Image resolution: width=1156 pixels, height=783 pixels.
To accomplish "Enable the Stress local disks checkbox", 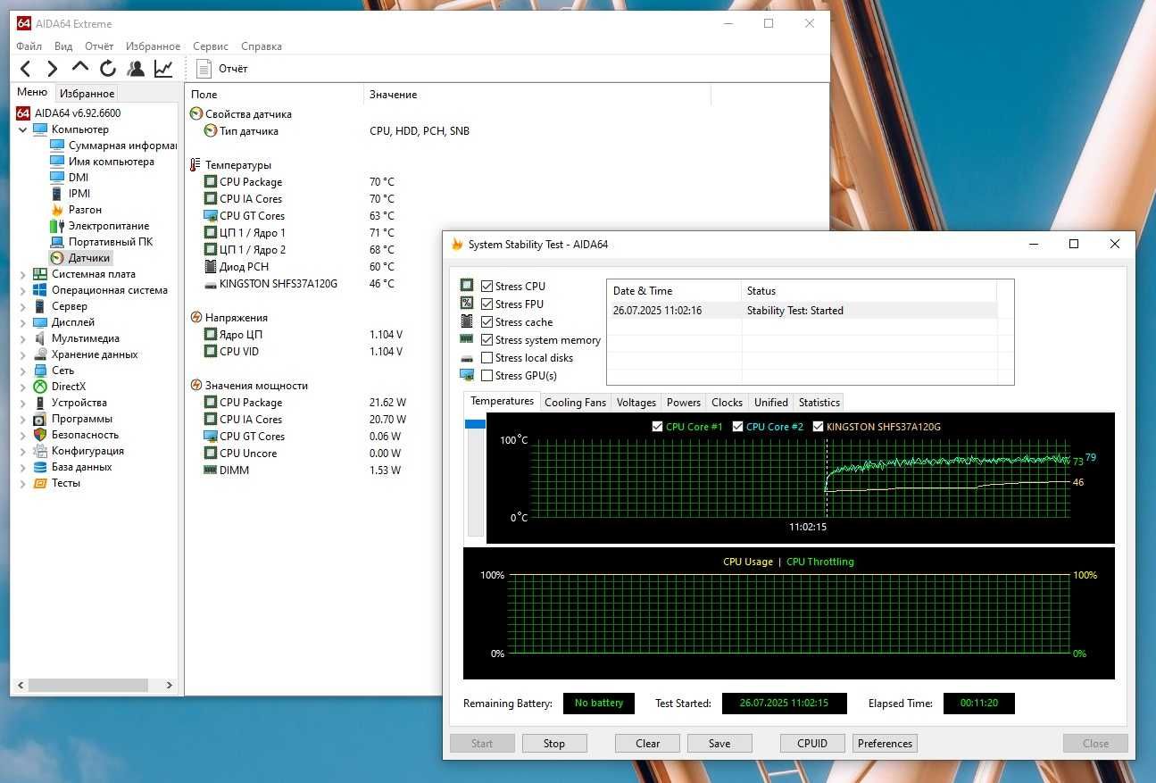I will [487, 358].
